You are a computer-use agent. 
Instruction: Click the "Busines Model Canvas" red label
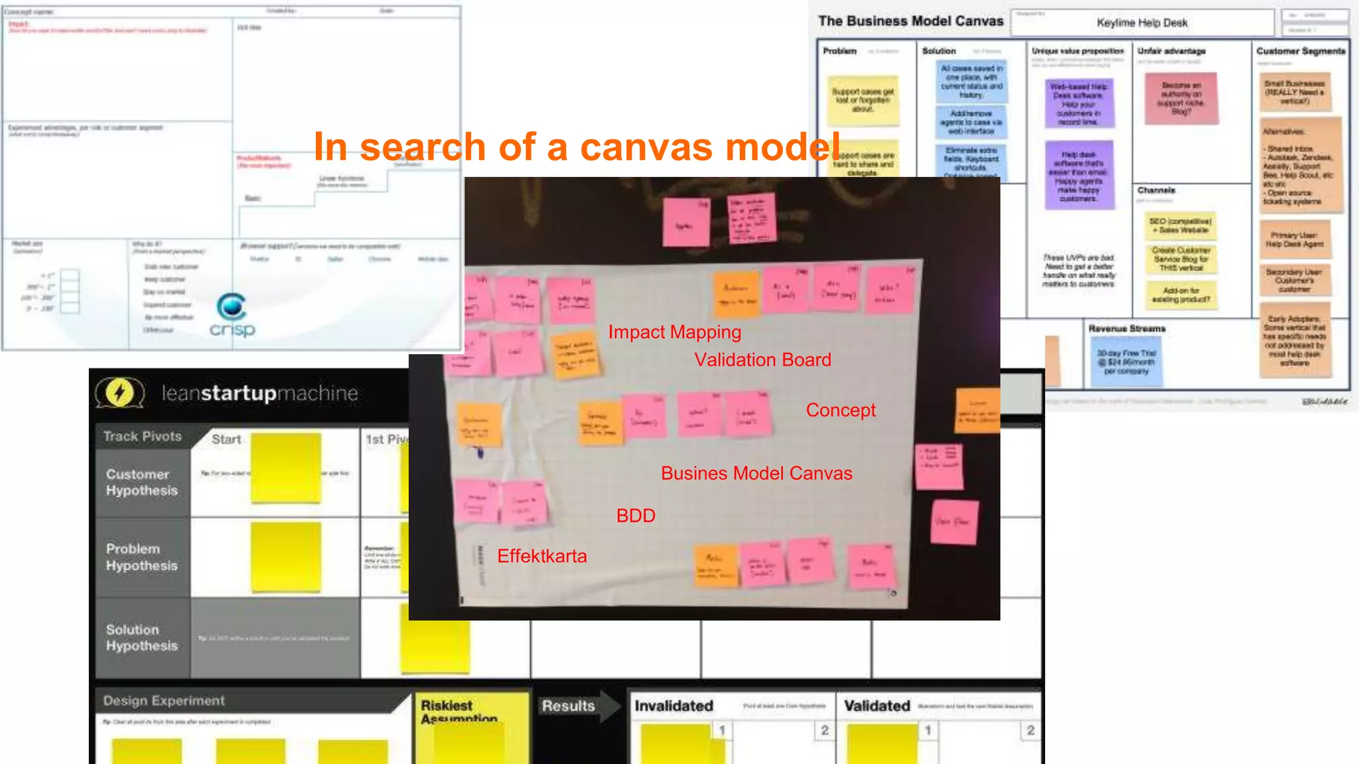point(756,473)
